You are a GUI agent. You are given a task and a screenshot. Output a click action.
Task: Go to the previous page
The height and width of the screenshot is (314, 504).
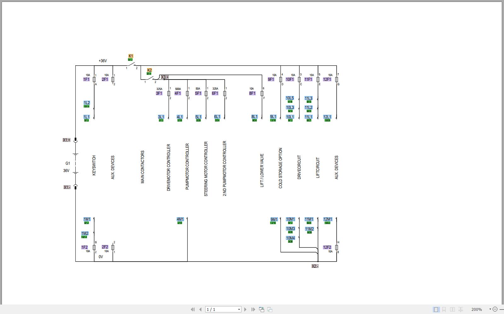point(200,310)
